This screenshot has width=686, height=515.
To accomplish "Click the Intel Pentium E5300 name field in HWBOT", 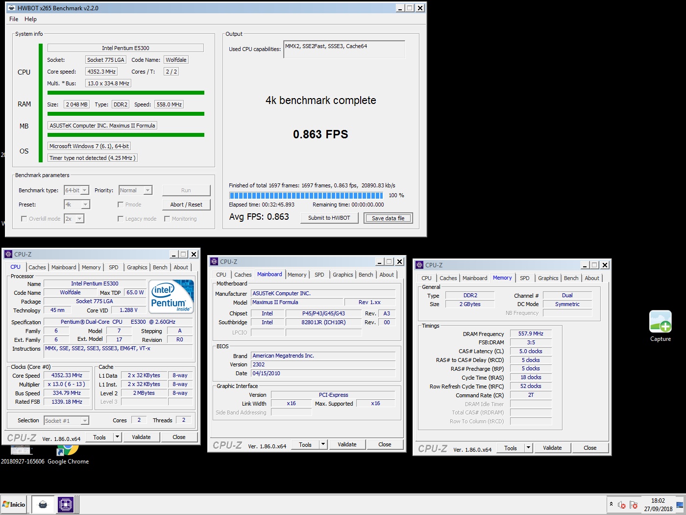I will click(125, 48).
